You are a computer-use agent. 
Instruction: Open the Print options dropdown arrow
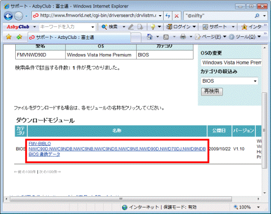(191, 37)
